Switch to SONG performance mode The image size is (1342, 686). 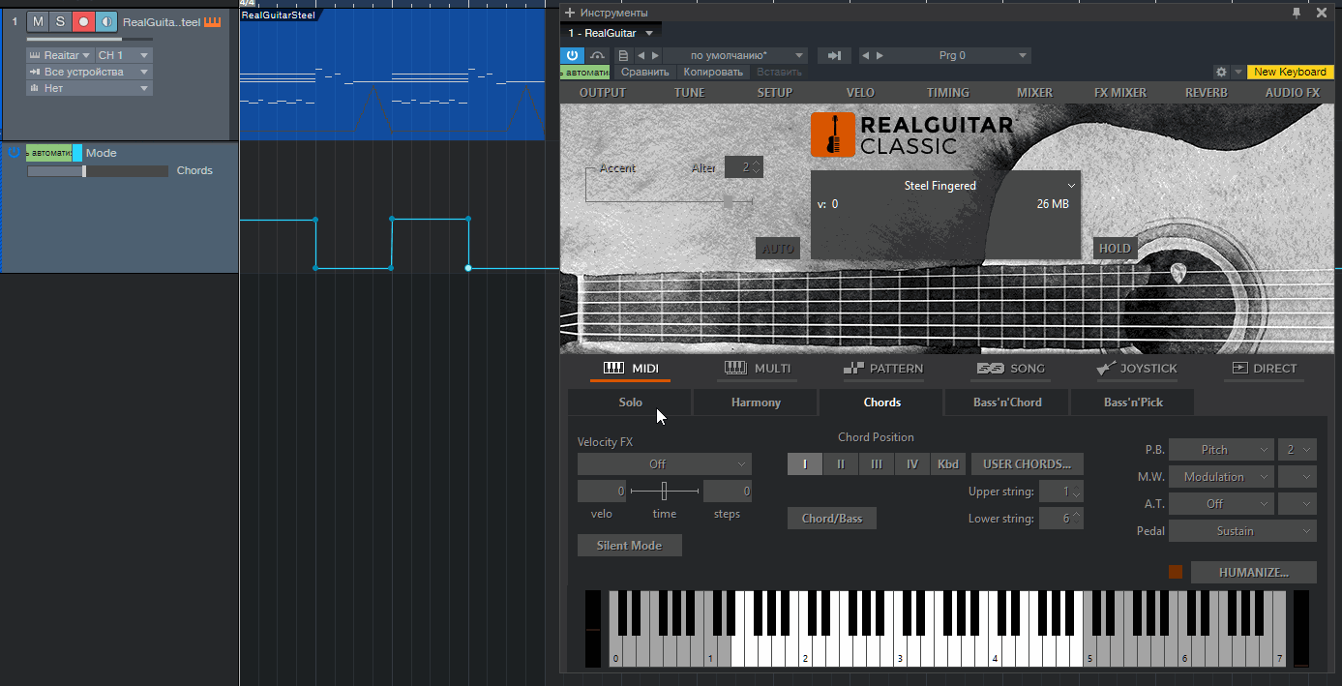tap(1010, 369)
